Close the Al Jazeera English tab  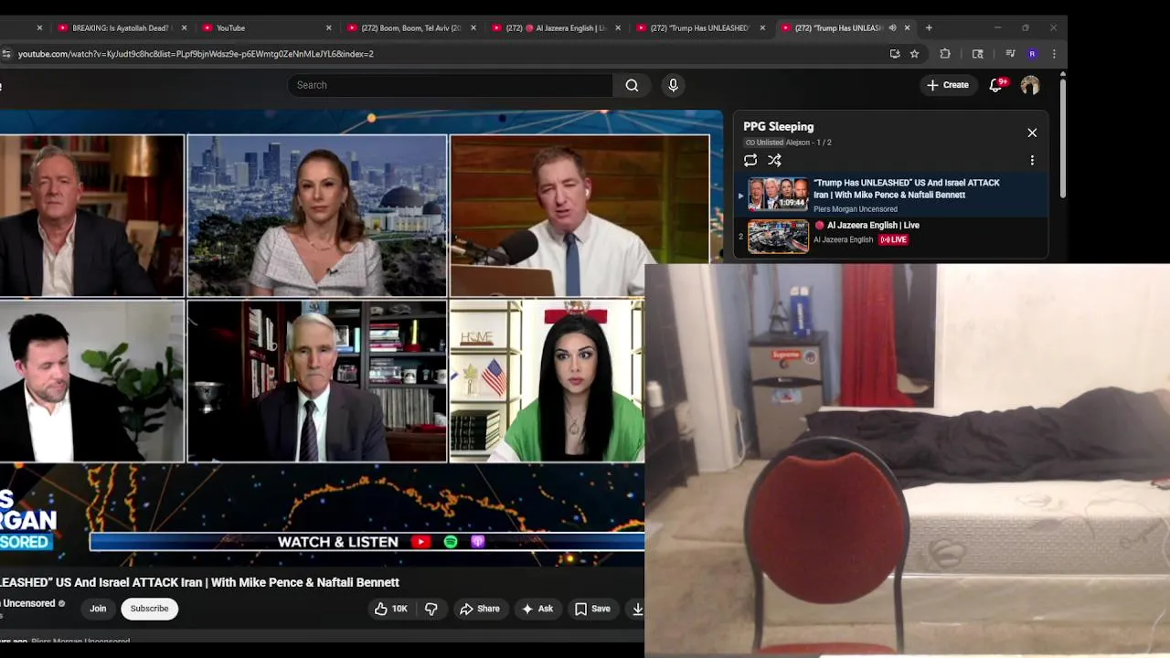tap(618, 27)
